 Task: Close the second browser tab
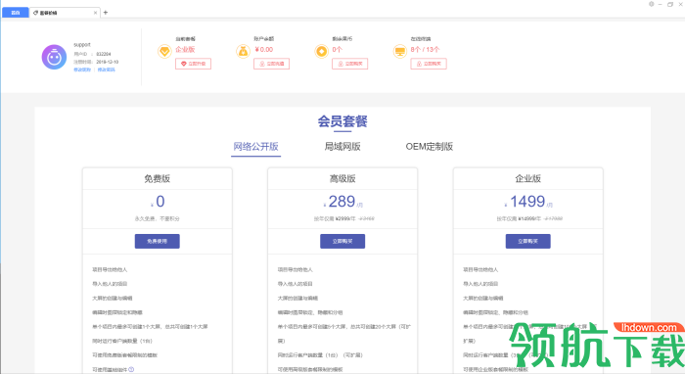point(95,13)
